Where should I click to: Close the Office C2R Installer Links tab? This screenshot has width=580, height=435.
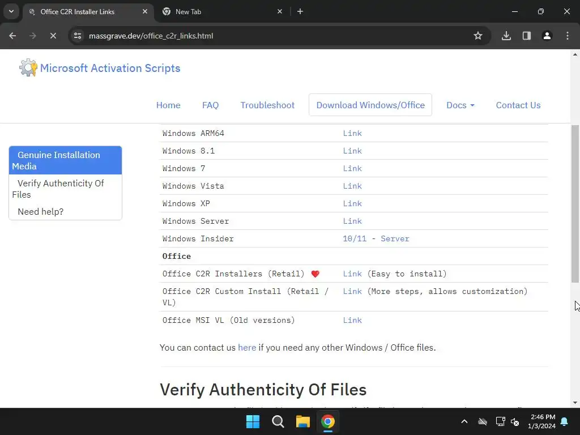click(145, 11)
